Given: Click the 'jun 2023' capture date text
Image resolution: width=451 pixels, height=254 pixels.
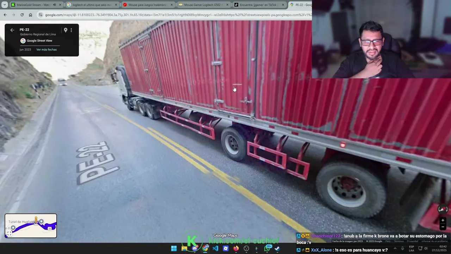Looking at the screenshot, I should pyautogui.click(x=25, y=50).
